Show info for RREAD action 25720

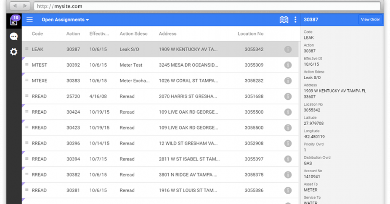pos(288,96)
